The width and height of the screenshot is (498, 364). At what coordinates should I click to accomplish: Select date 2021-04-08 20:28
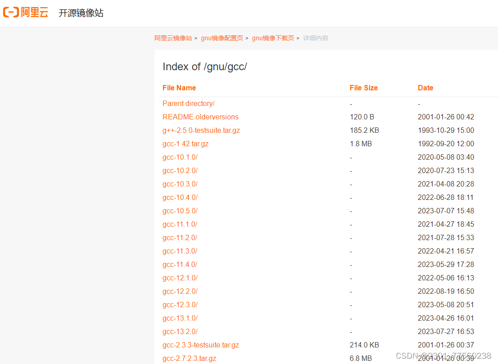point(446,184)
